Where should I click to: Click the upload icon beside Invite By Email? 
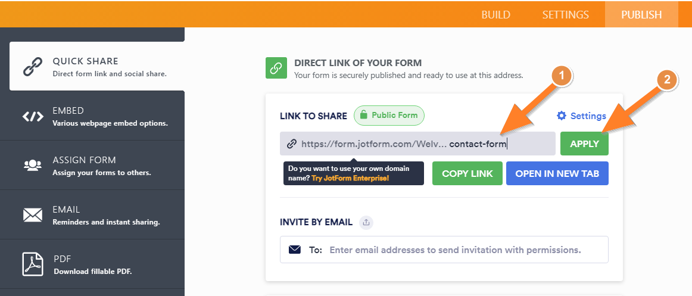point(366,222)
